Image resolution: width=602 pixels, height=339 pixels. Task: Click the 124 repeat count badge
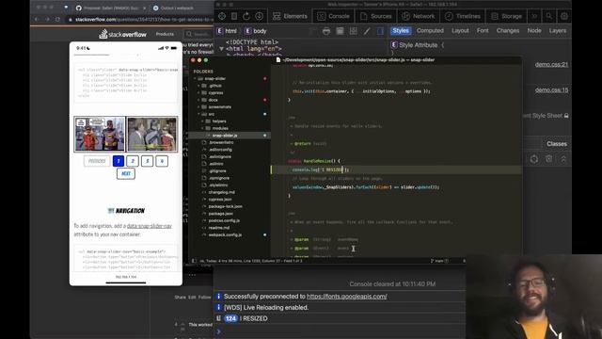click(230, 318)
